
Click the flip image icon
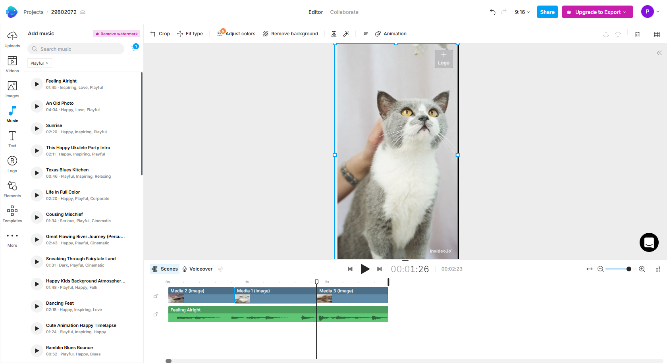click(x=334, y=34)
